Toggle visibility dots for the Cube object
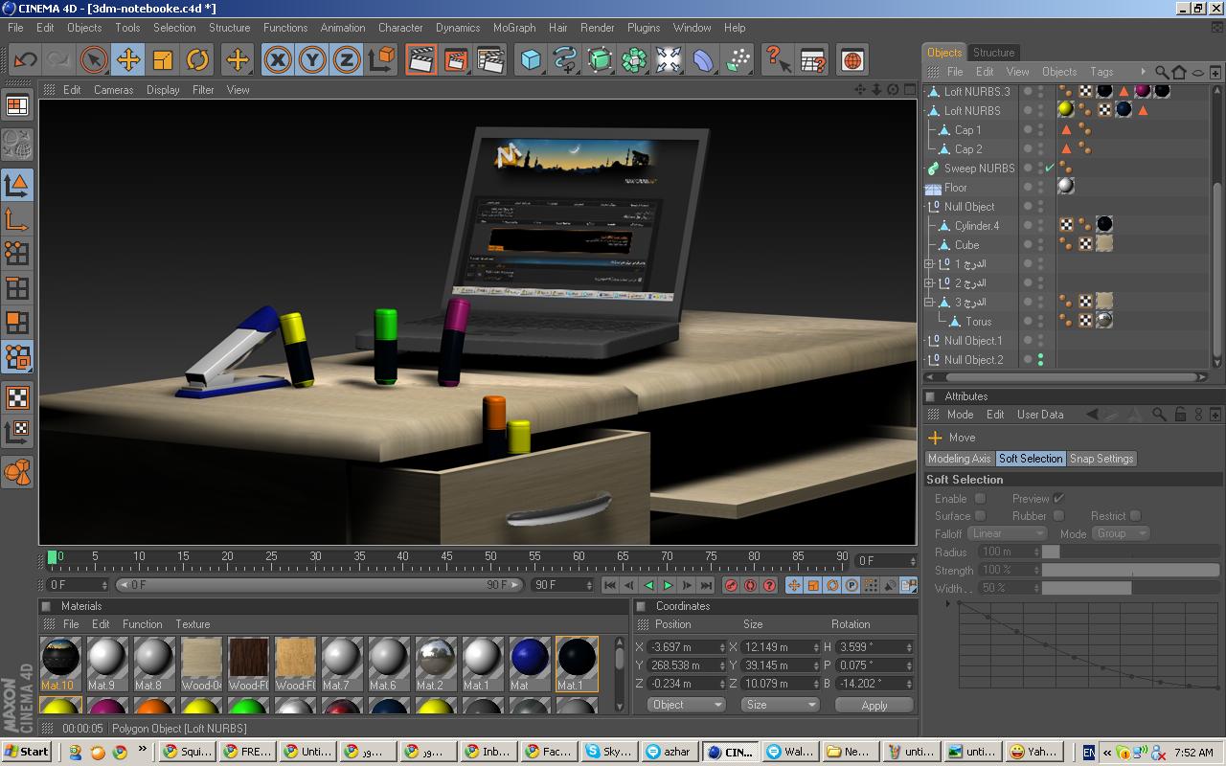Image resolution: width=1226 pixels, height=766 pixels. click(1041, 245)
